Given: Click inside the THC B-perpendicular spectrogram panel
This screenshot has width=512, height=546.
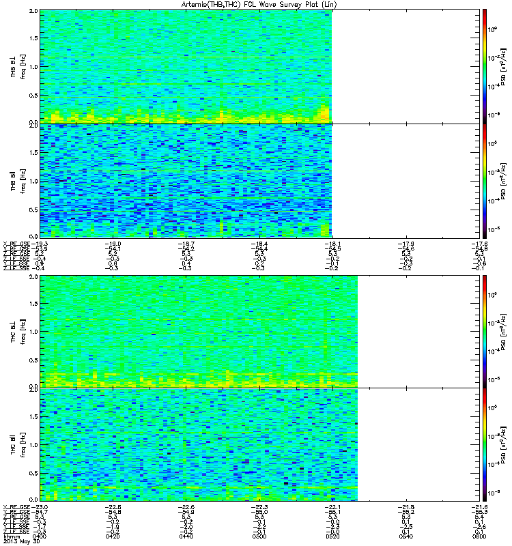Looking at the screenshot, I should point(260,332).
